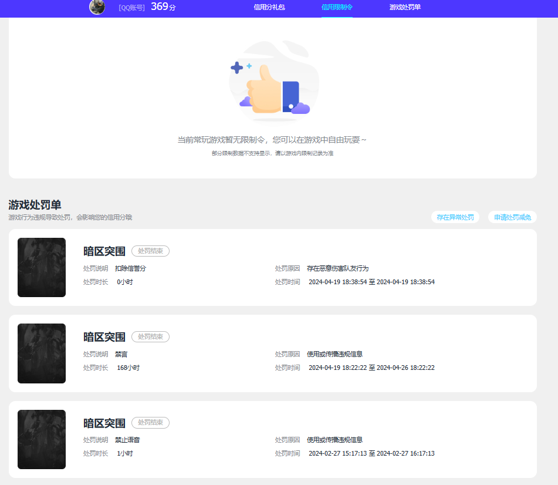Click the 当前常玩游戏暂无限制令 message
Viewport: 558px width, 485px height.
272,140
